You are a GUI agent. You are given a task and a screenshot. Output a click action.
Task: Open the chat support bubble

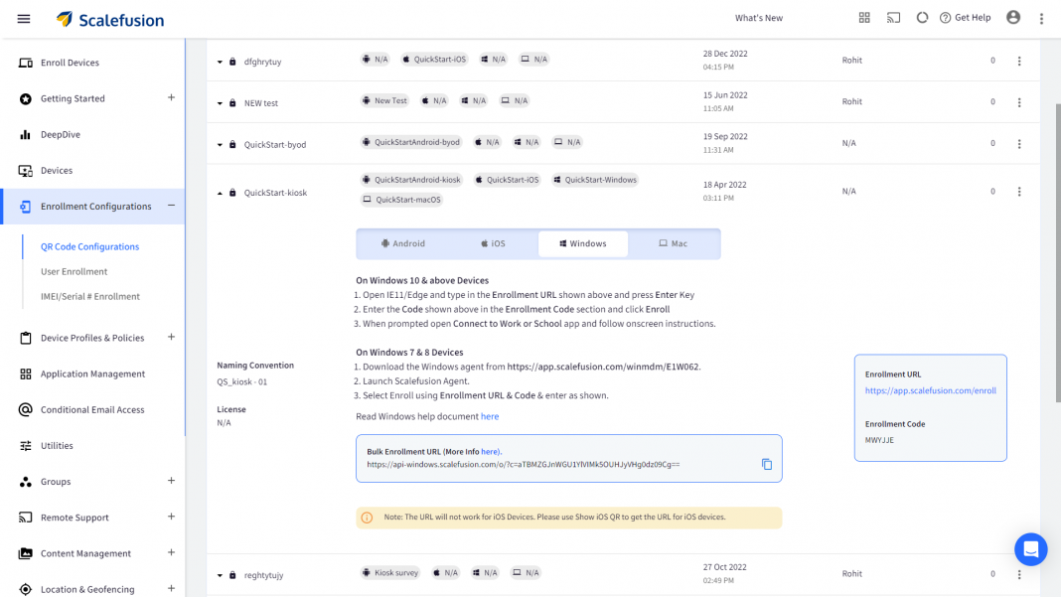[x=1030, y=548]
